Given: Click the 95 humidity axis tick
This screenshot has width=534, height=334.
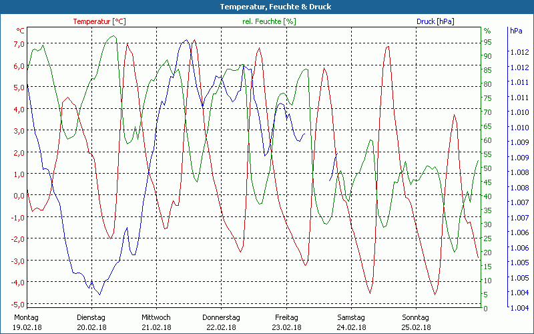Looking at the screenshot, I should point(487,41).
